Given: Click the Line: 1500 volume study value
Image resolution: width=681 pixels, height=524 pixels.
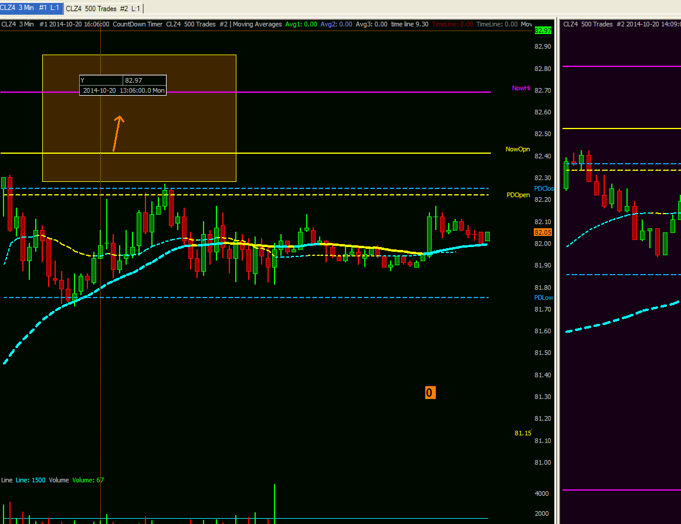Looking at the screenshot, I should [x=31, y=480].
